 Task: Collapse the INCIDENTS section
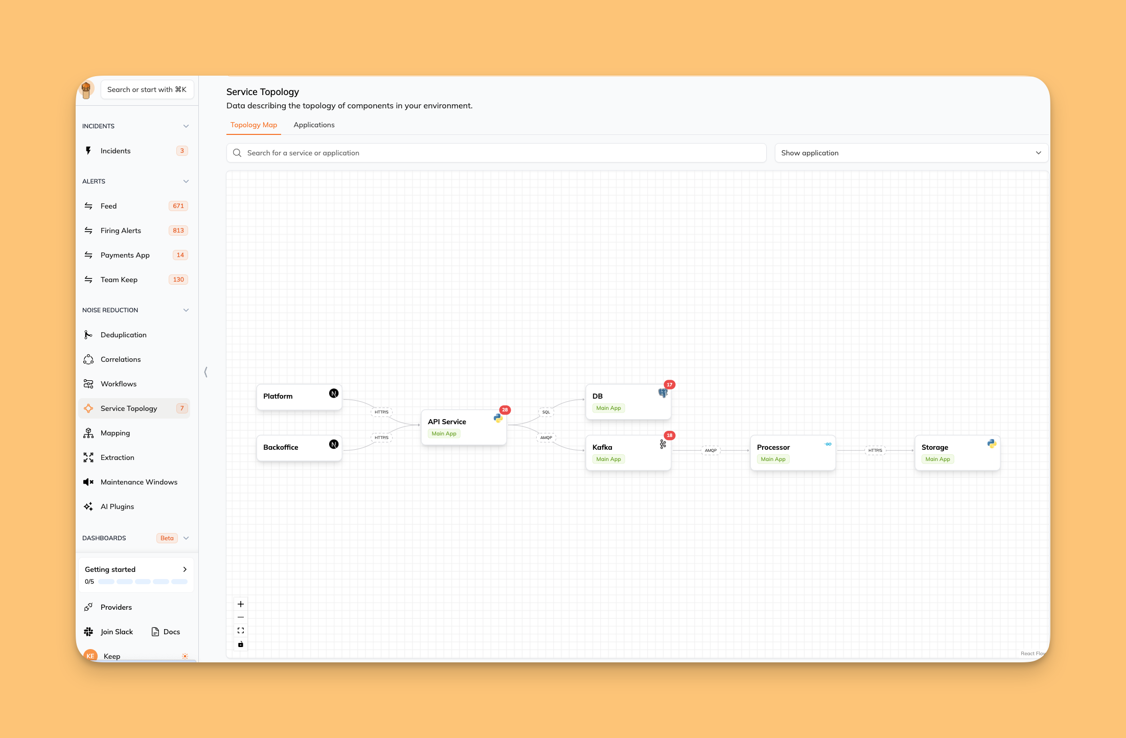(186, 126)
